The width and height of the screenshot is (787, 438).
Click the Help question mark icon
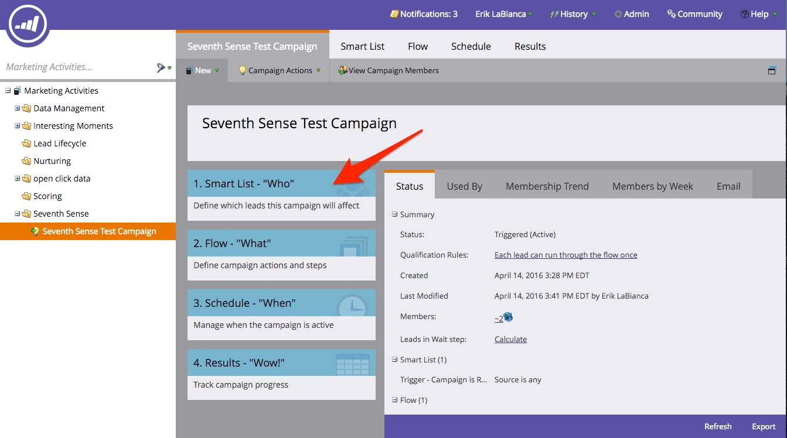click(744, 14)
